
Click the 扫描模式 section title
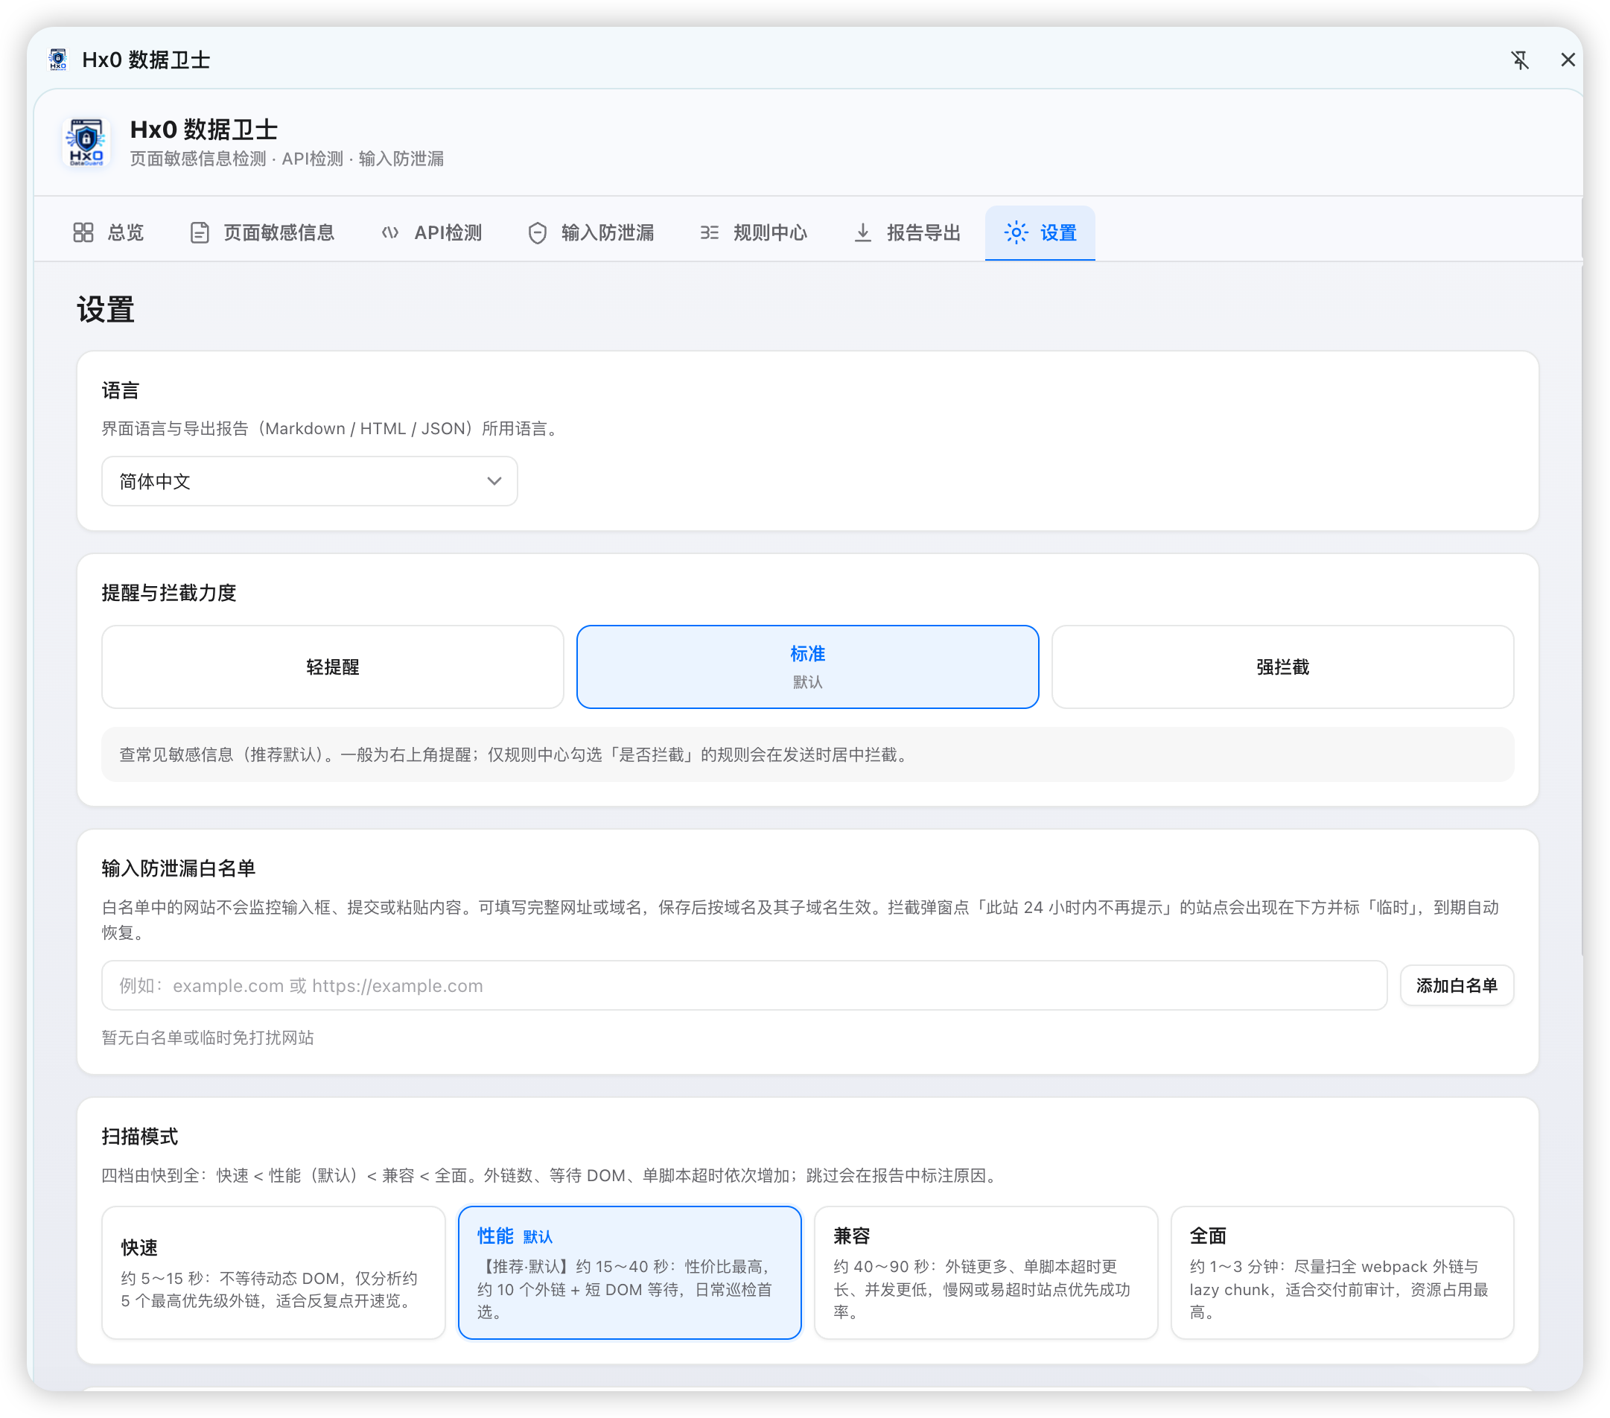(x=140, y=1136)
